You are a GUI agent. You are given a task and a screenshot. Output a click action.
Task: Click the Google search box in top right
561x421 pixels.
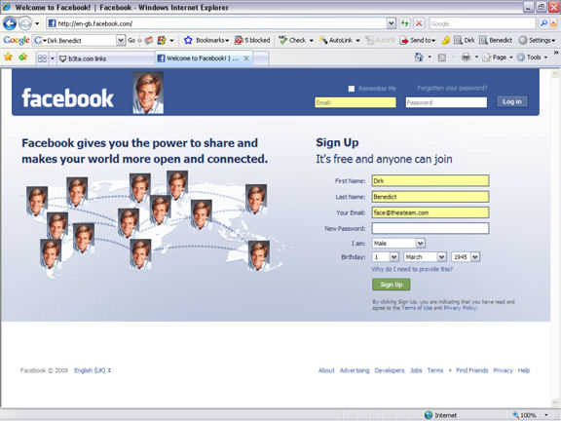(482, 23)
